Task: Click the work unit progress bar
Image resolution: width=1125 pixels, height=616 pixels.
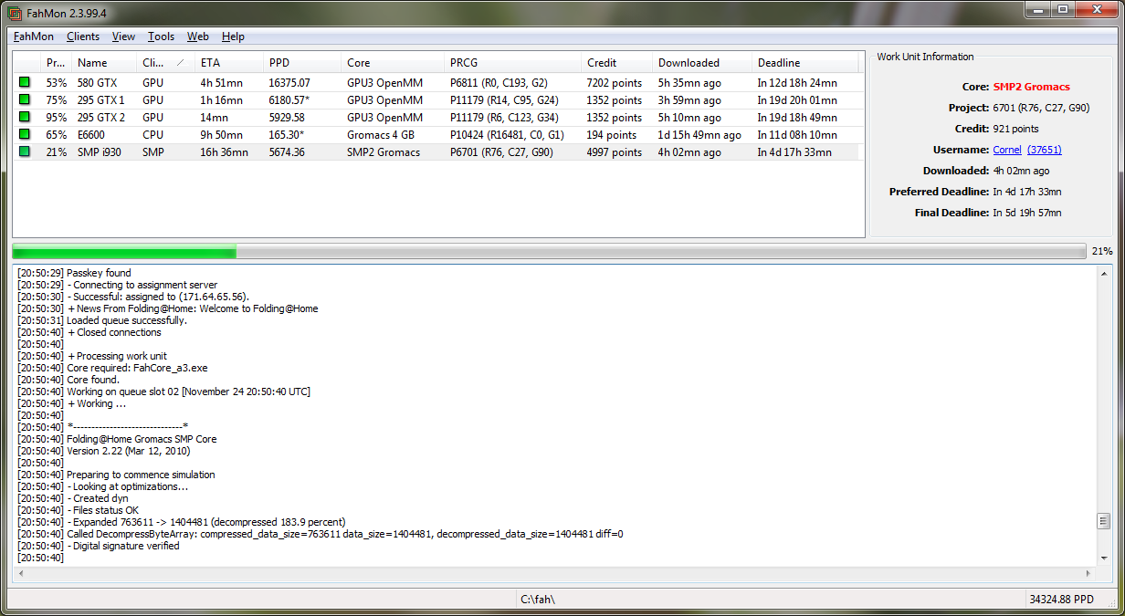Action: (549, 251)
